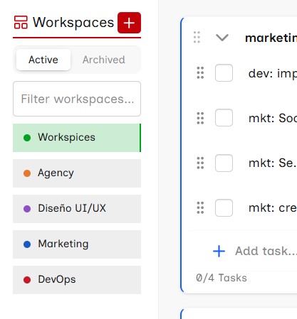Click drag handle of the dev: imp task
This screenshot has height=319, width=297.
(200, 72)
